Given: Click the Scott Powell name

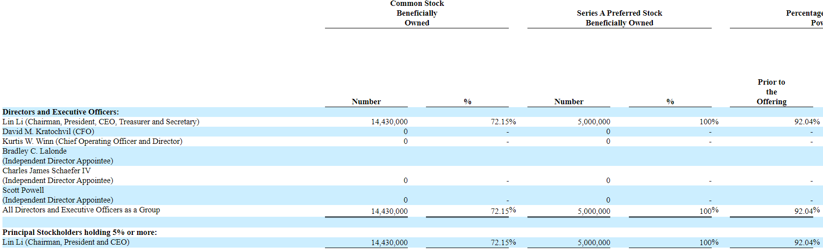Looking at the screenshot, I should tap(23, 190).
